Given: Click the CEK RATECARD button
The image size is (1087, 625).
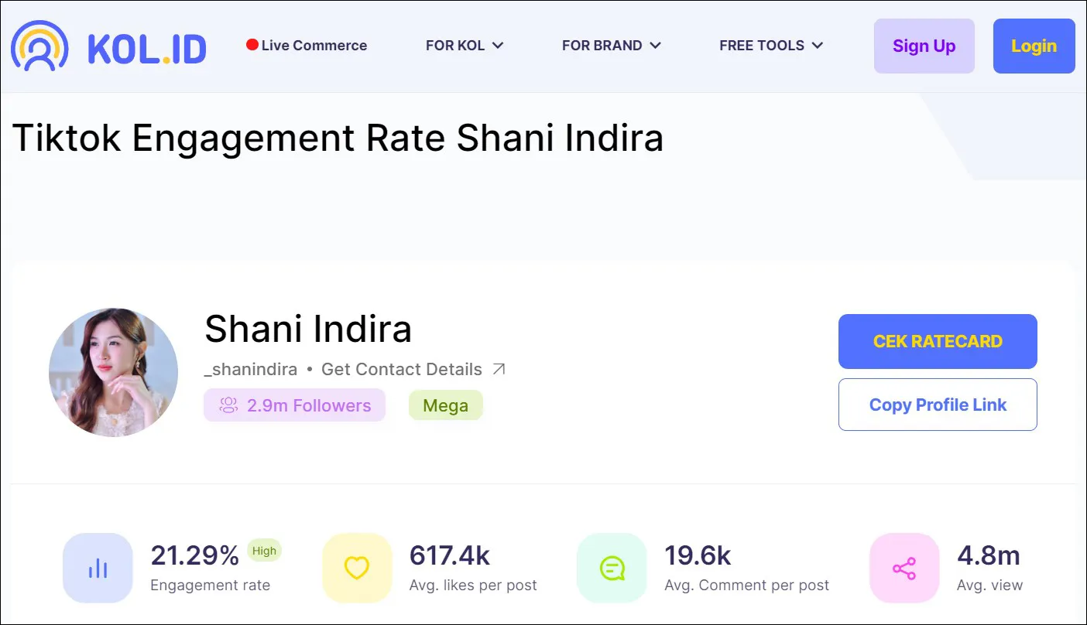Looking at the screenshot, I should [x=938, y=341].
